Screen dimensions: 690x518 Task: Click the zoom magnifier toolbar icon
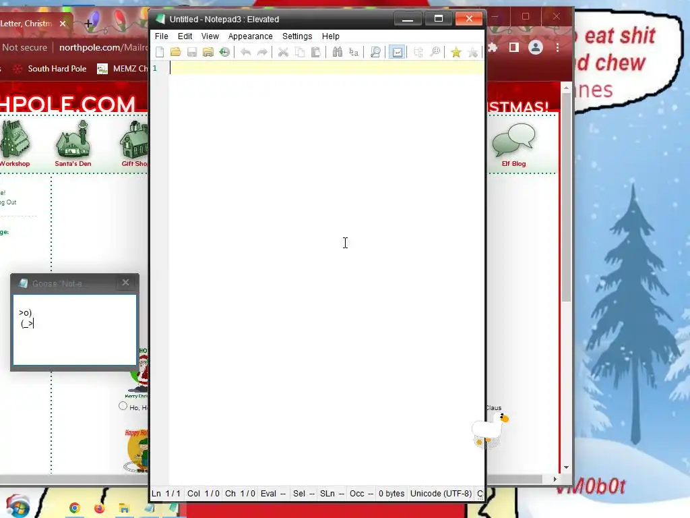click(435, 52)
